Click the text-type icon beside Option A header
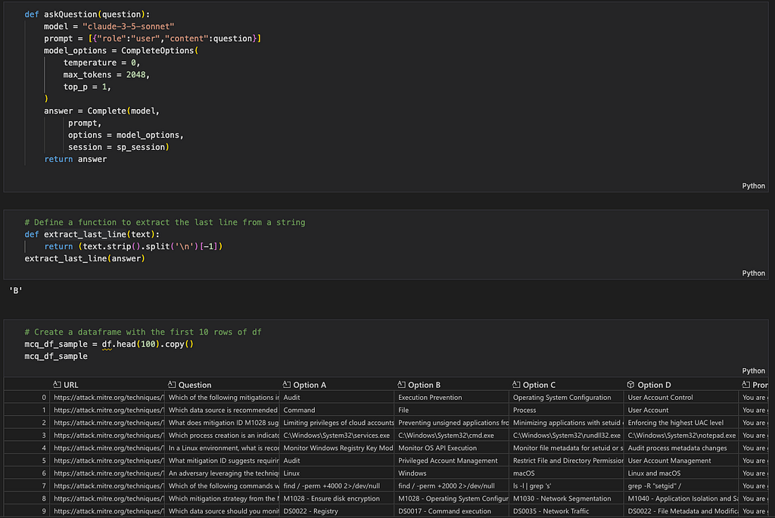 coord(286,385)
